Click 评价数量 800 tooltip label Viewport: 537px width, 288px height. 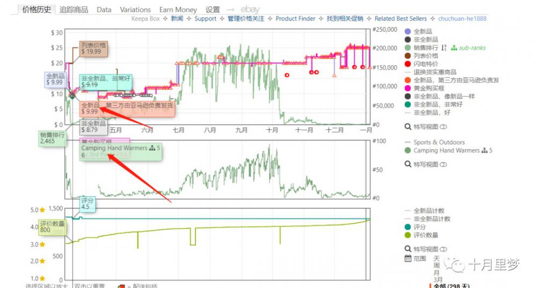pyautogui.click(x=52, y=227)
